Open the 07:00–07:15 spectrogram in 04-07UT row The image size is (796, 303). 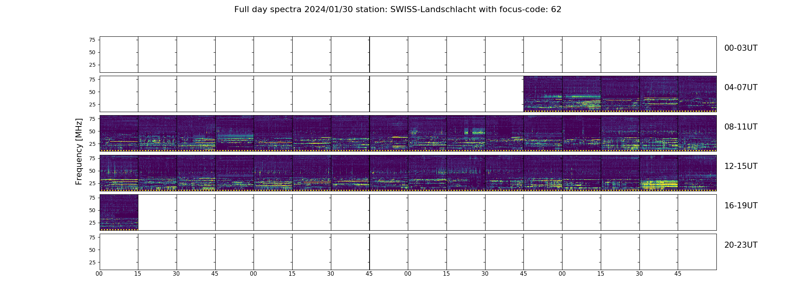click(581, 94)
